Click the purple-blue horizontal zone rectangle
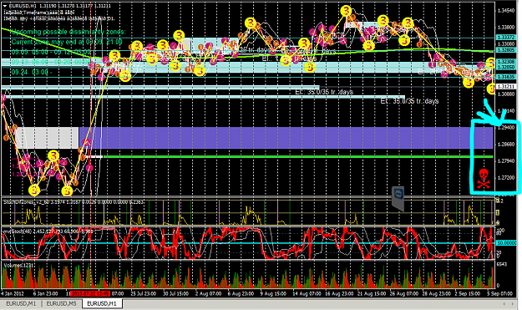522x310 pixels. point(286,138)
